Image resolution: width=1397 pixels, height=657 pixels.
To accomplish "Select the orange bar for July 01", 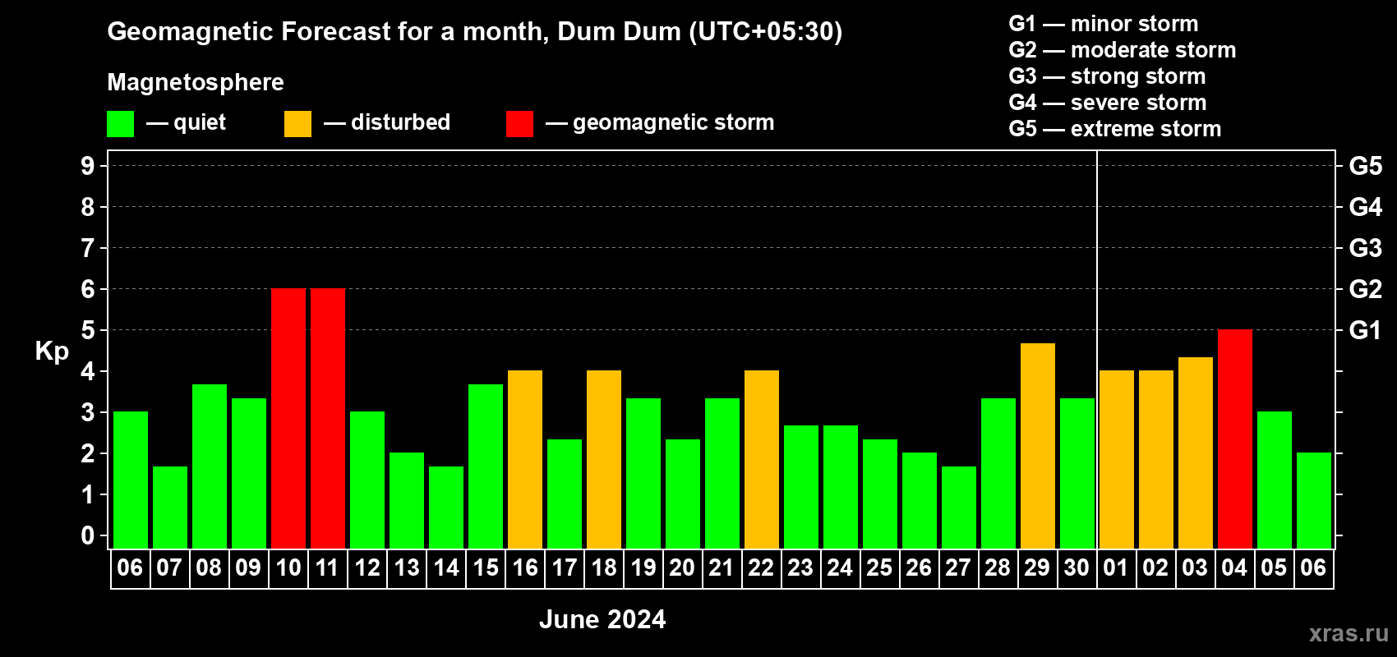I will 1117,460.
